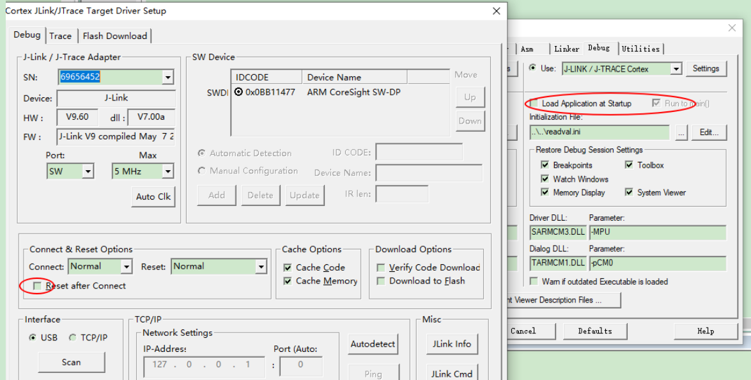Toggle Breakpoints restore setting
This screenshot has width=751, height=380.
click(545, 165)
